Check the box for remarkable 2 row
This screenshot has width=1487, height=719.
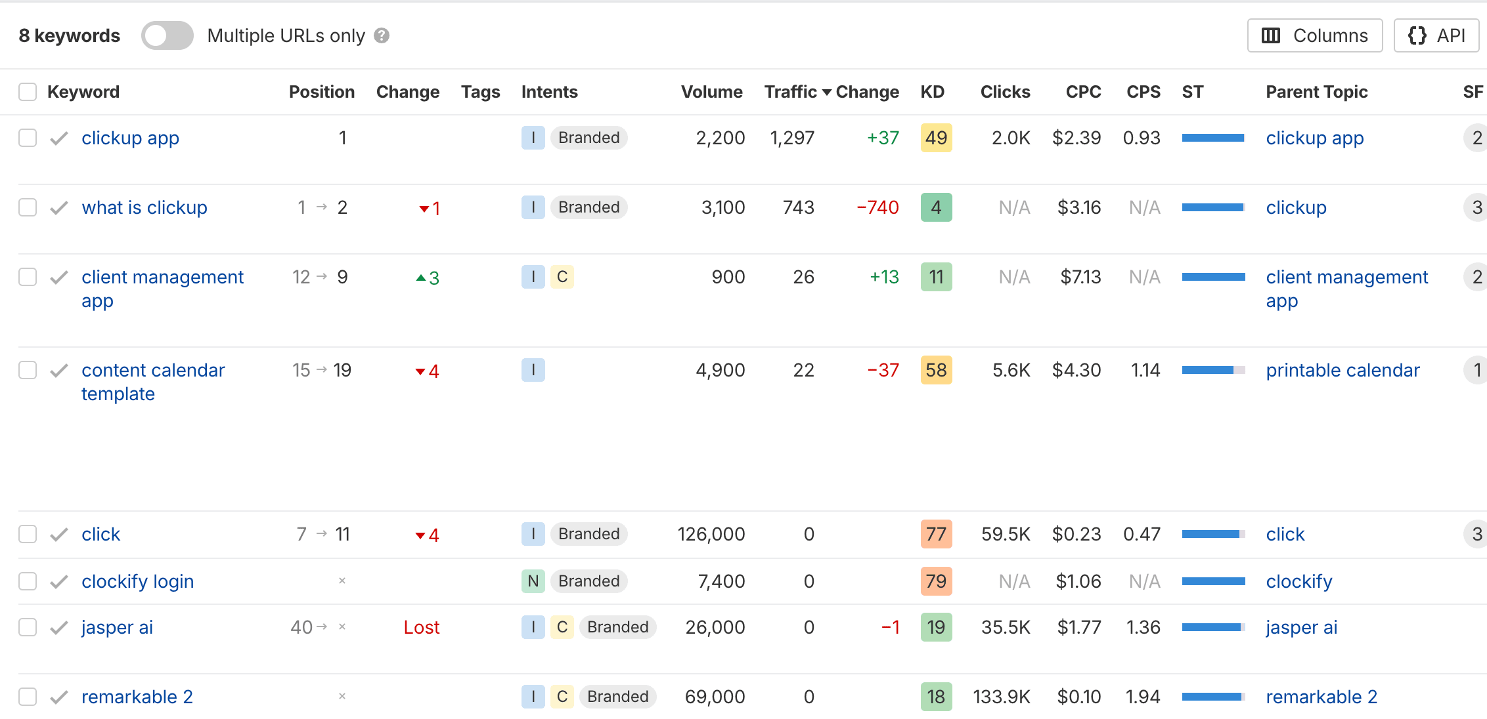tap(28, 697)
